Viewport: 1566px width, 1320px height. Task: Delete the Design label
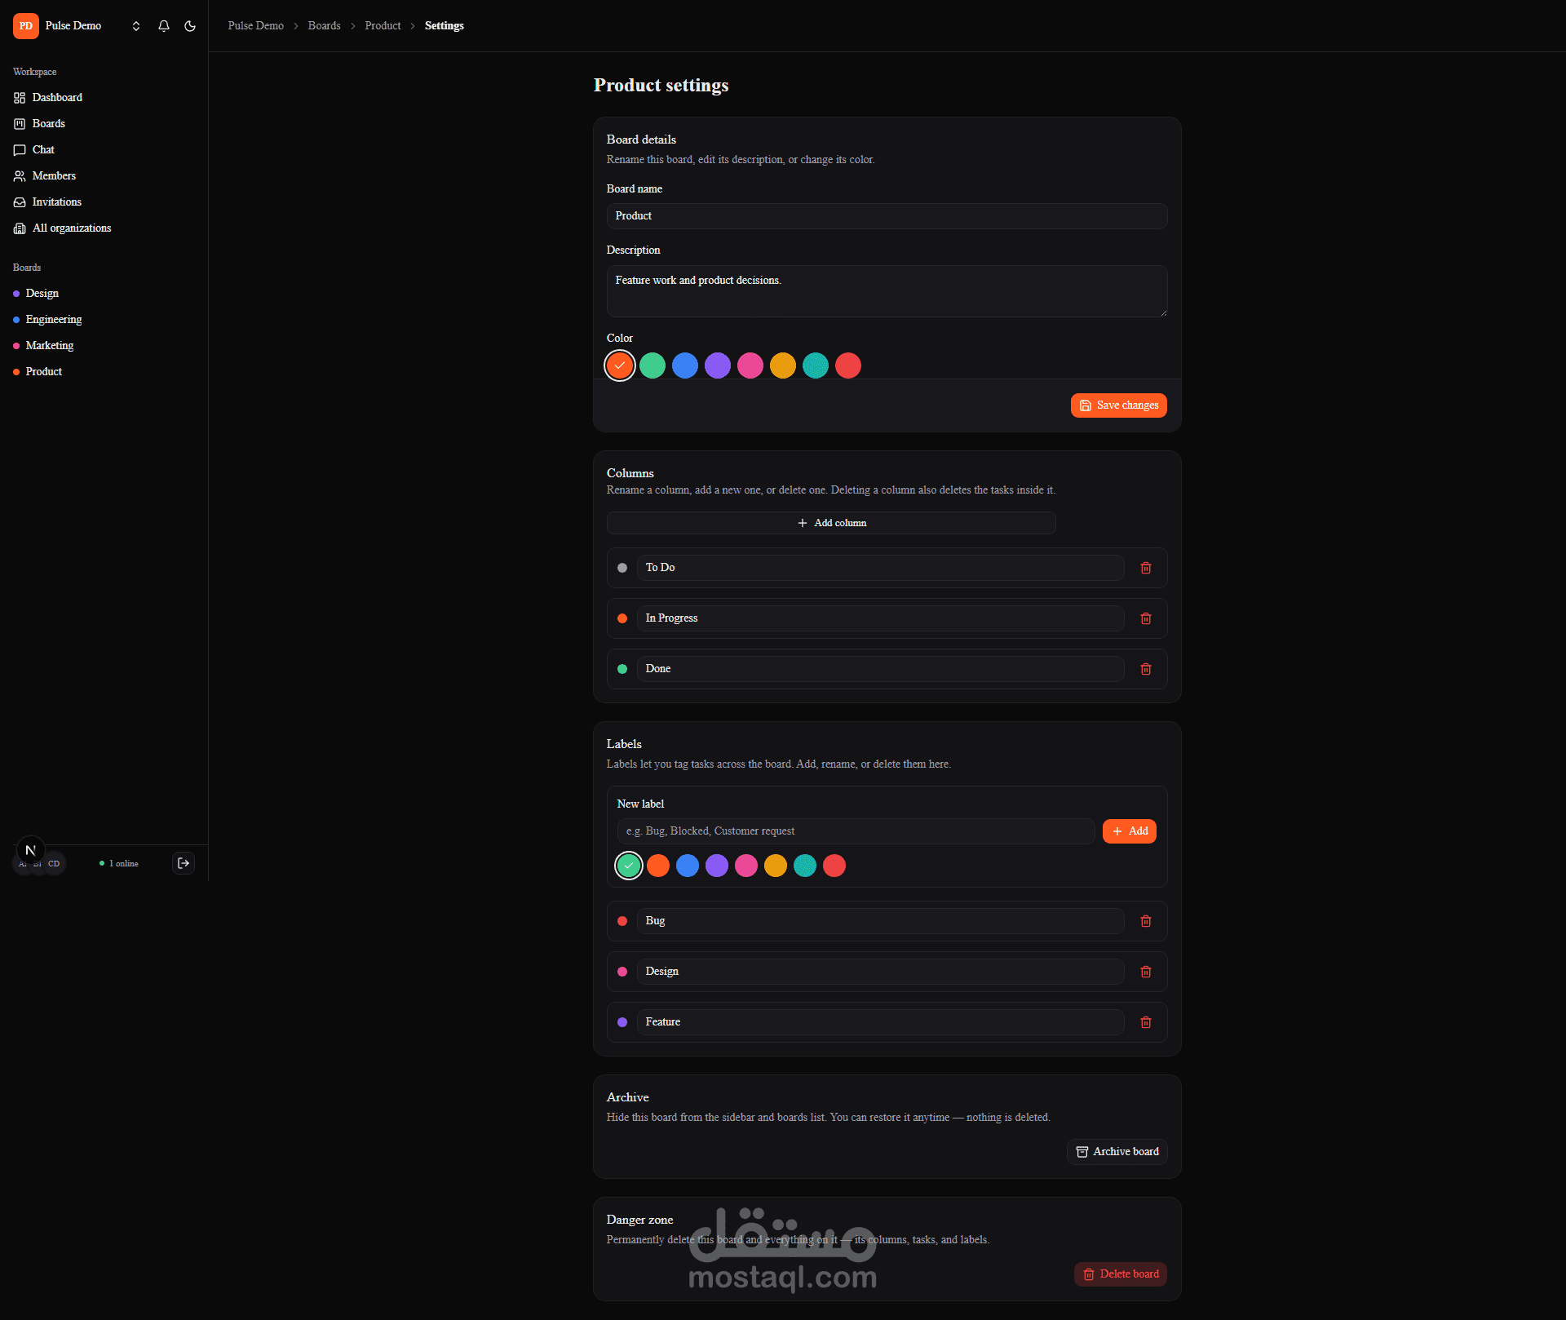(x=1146, y=972)
